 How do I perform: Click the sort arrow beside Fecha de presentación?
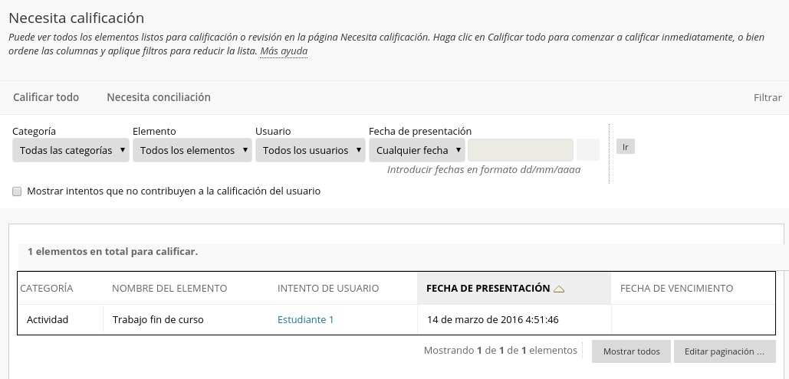coord(559,289)
